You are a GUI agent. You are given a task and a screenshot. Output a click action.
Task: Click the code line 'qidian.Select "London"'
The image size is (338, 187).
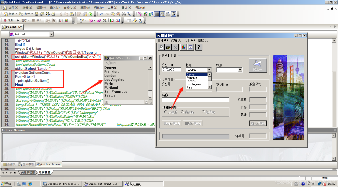coord(33,68)
